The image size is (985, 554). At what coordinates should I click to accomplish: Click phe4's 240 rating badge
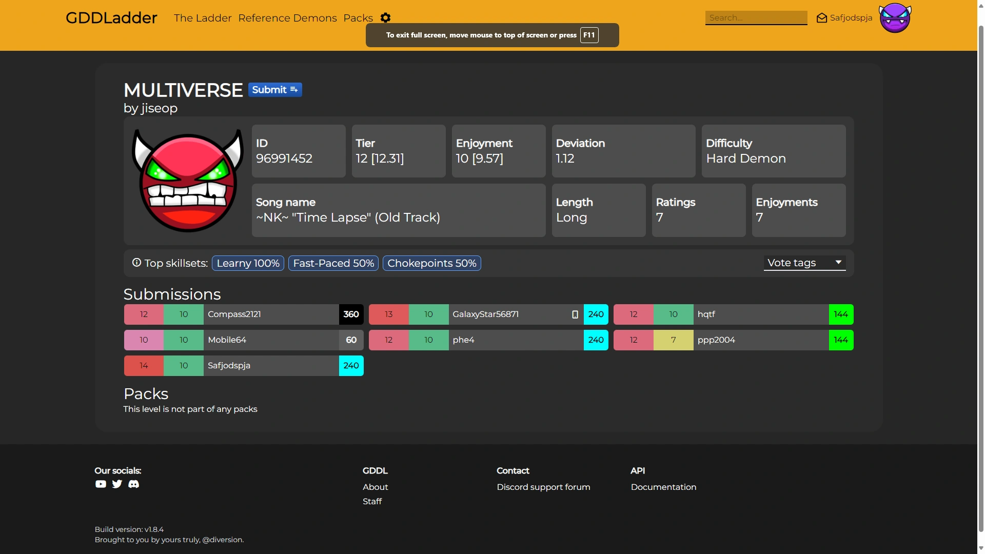pos(596,340)
